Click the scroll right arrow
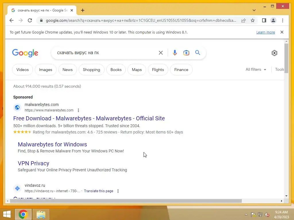294x220 pixels. (281, 201)
